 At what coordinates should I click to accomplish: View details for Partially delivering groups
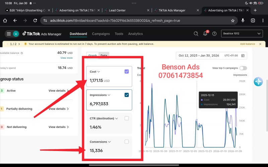58,109
